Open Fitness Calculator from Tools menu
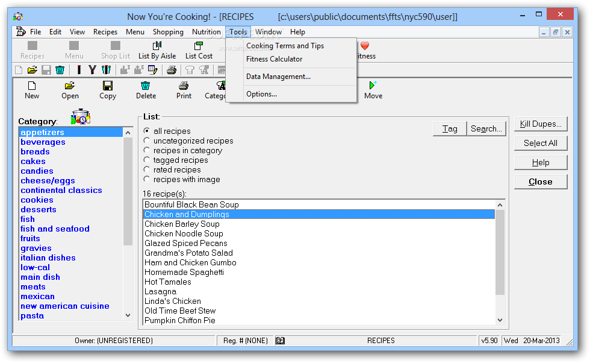Viewport: 590px width, 363px height. tap(275, 59)
